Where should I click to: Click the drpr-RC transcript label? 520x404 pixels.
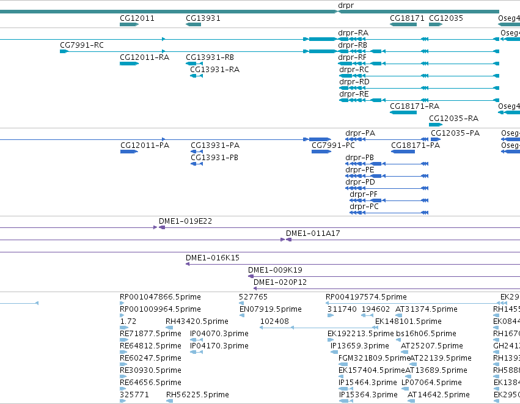point(354,70)
